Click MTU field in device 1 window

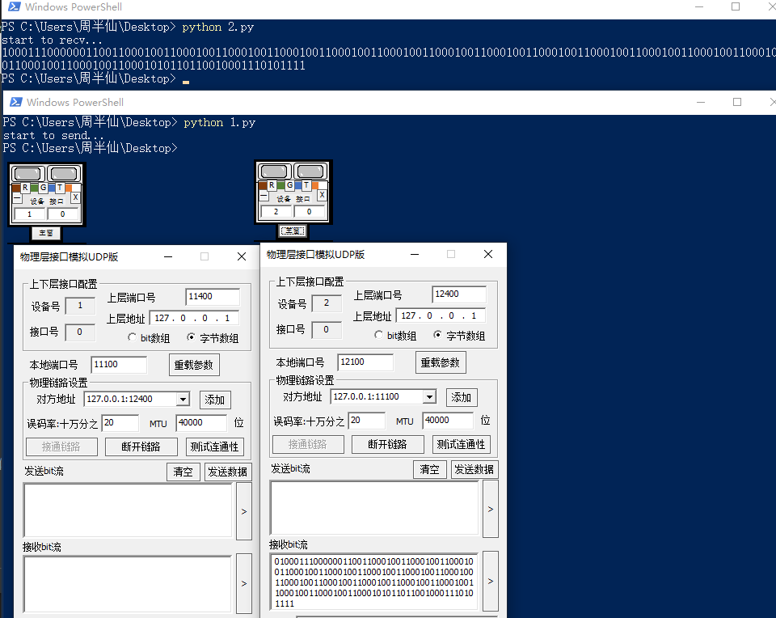pyautogui.click(x=201, y=423)
